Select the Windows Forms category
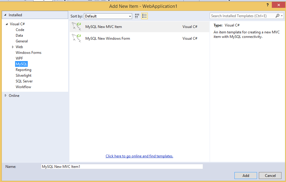The width and height of the screenshot is (286, 182). coord(28,53)
